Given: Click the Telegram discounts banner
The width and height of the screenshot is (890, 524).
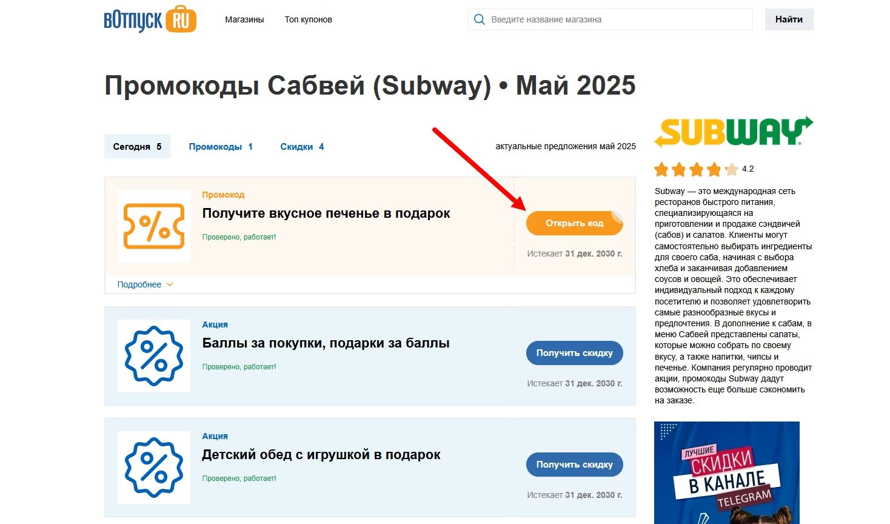Looking at the screenshot, I should click(x=726, y=473).
